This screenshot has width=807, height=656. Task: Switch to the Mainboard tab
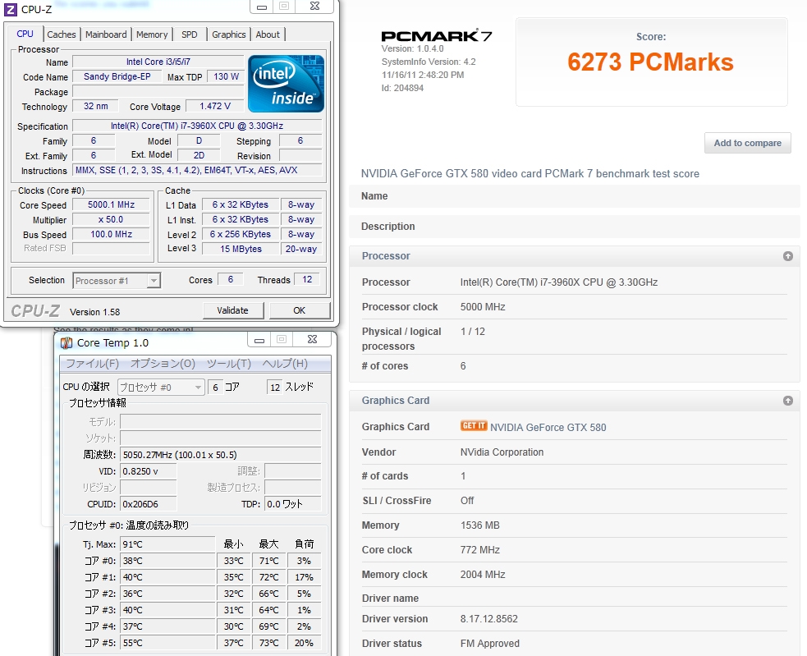(107, 34)
